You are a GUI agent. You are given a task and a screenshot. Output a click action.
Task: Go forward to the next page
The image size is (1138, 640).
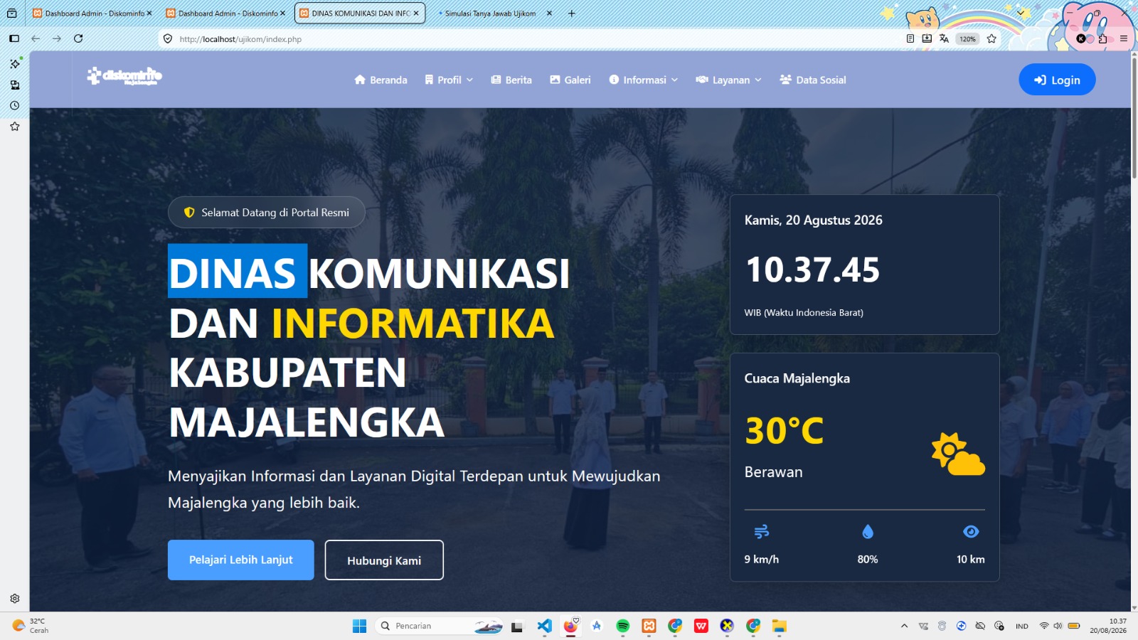pyautogui.click(x=57, y=39)
